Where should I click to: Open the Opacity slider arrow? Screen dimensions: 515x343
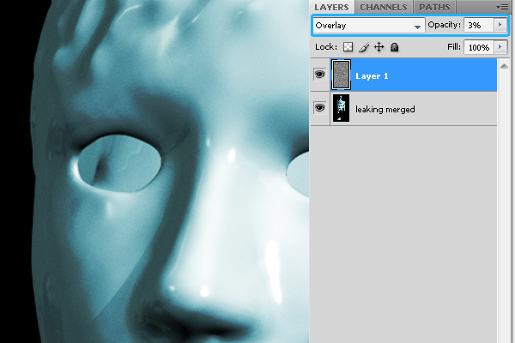tap(500, 26)
